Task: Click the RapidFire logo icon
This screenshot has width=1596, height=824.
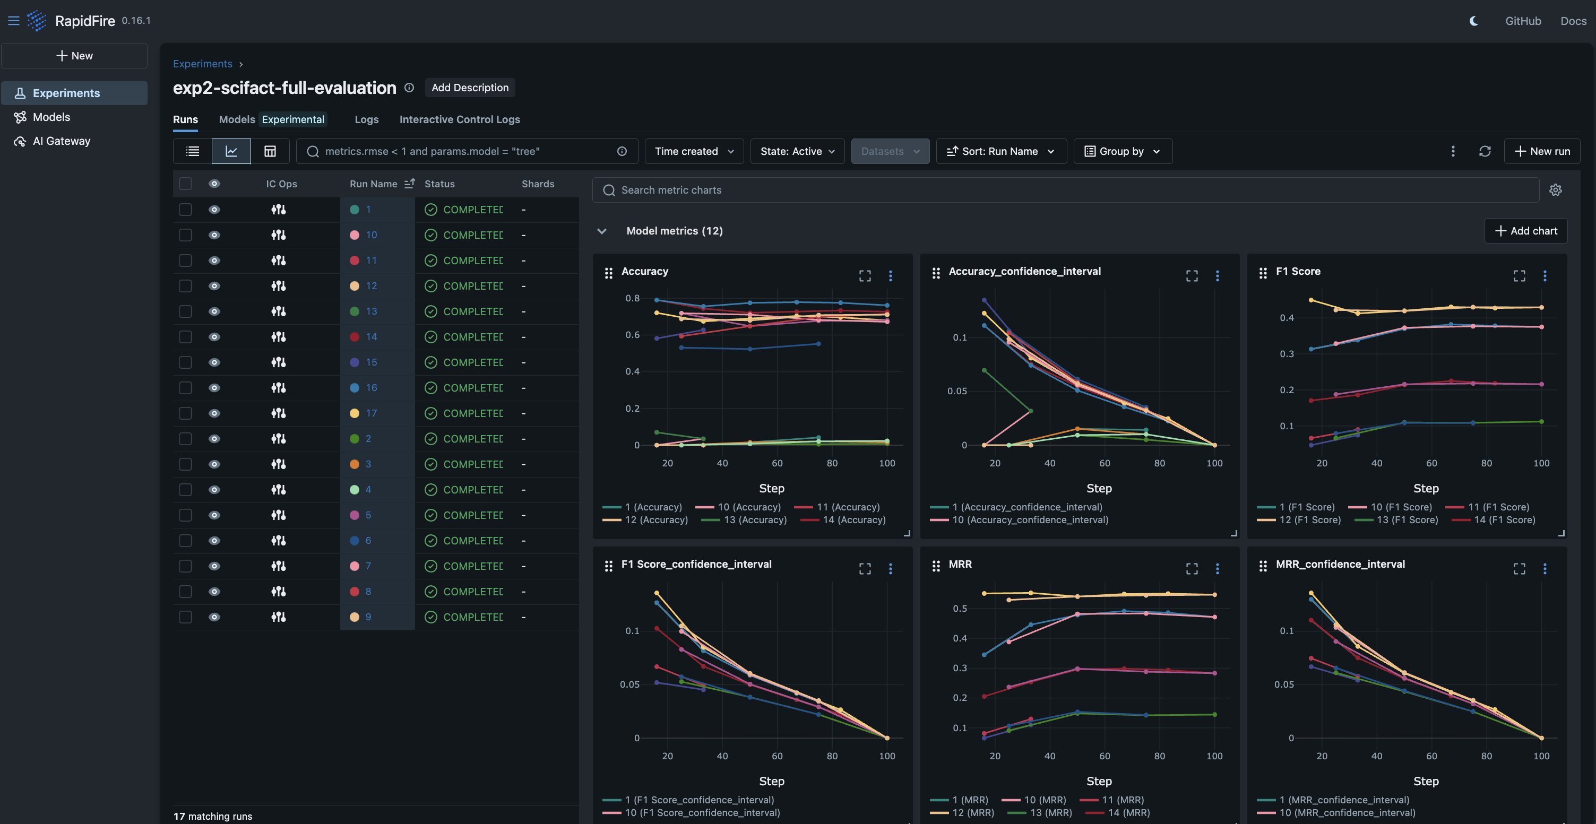Action: pos(37,21)
